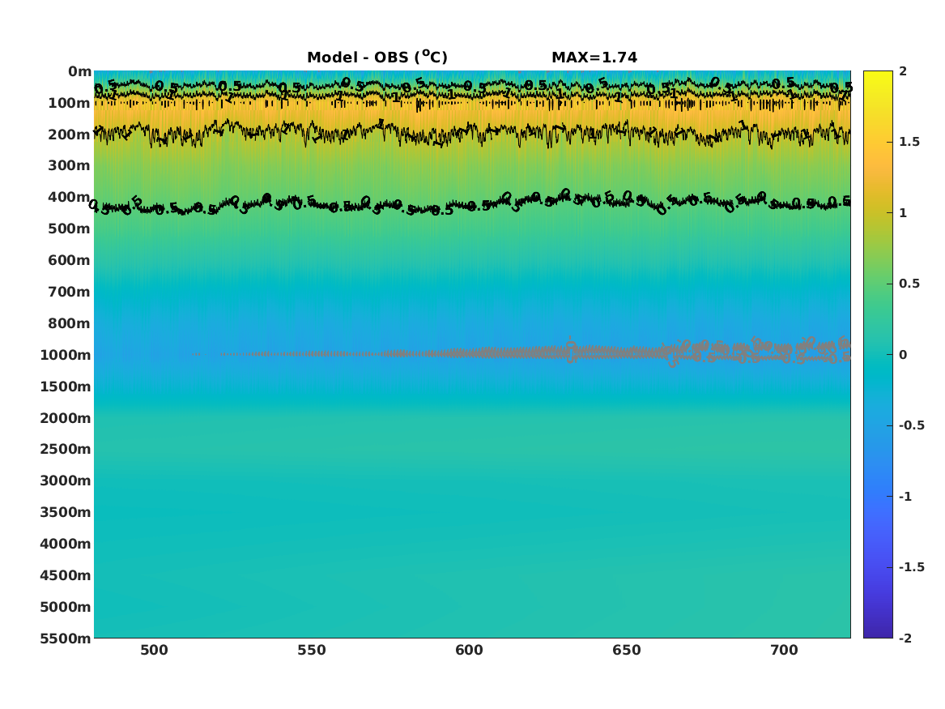Click the x-axis tick label '650'
945x709 pixels.
pyautogui.click(x=626, y=650)
